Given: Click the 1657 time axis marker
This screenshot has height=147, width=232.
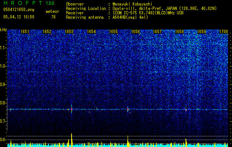Looking at the screenshot, I should [157, 32].
